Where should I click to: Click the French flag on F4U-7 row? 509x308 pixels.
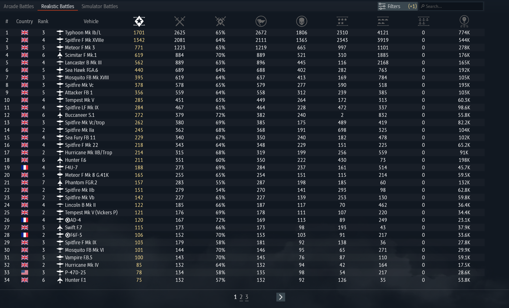tap(25, 167)
